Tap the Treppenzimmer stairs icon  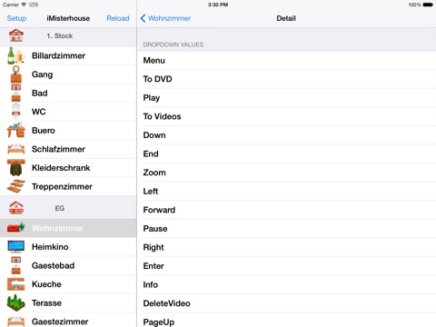point(15,186)
